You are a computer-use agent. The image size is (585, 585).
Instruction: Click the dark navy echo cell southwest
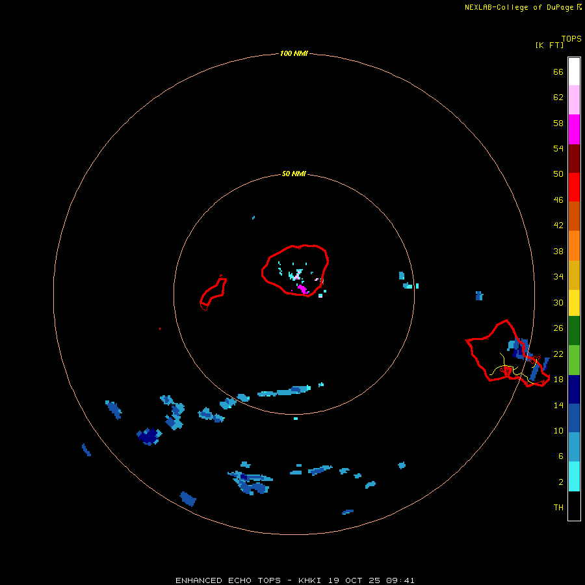[149, 435]
